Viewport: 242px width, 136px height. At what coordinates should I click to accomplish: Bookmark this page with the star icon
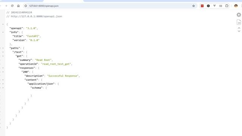[194, 6]
